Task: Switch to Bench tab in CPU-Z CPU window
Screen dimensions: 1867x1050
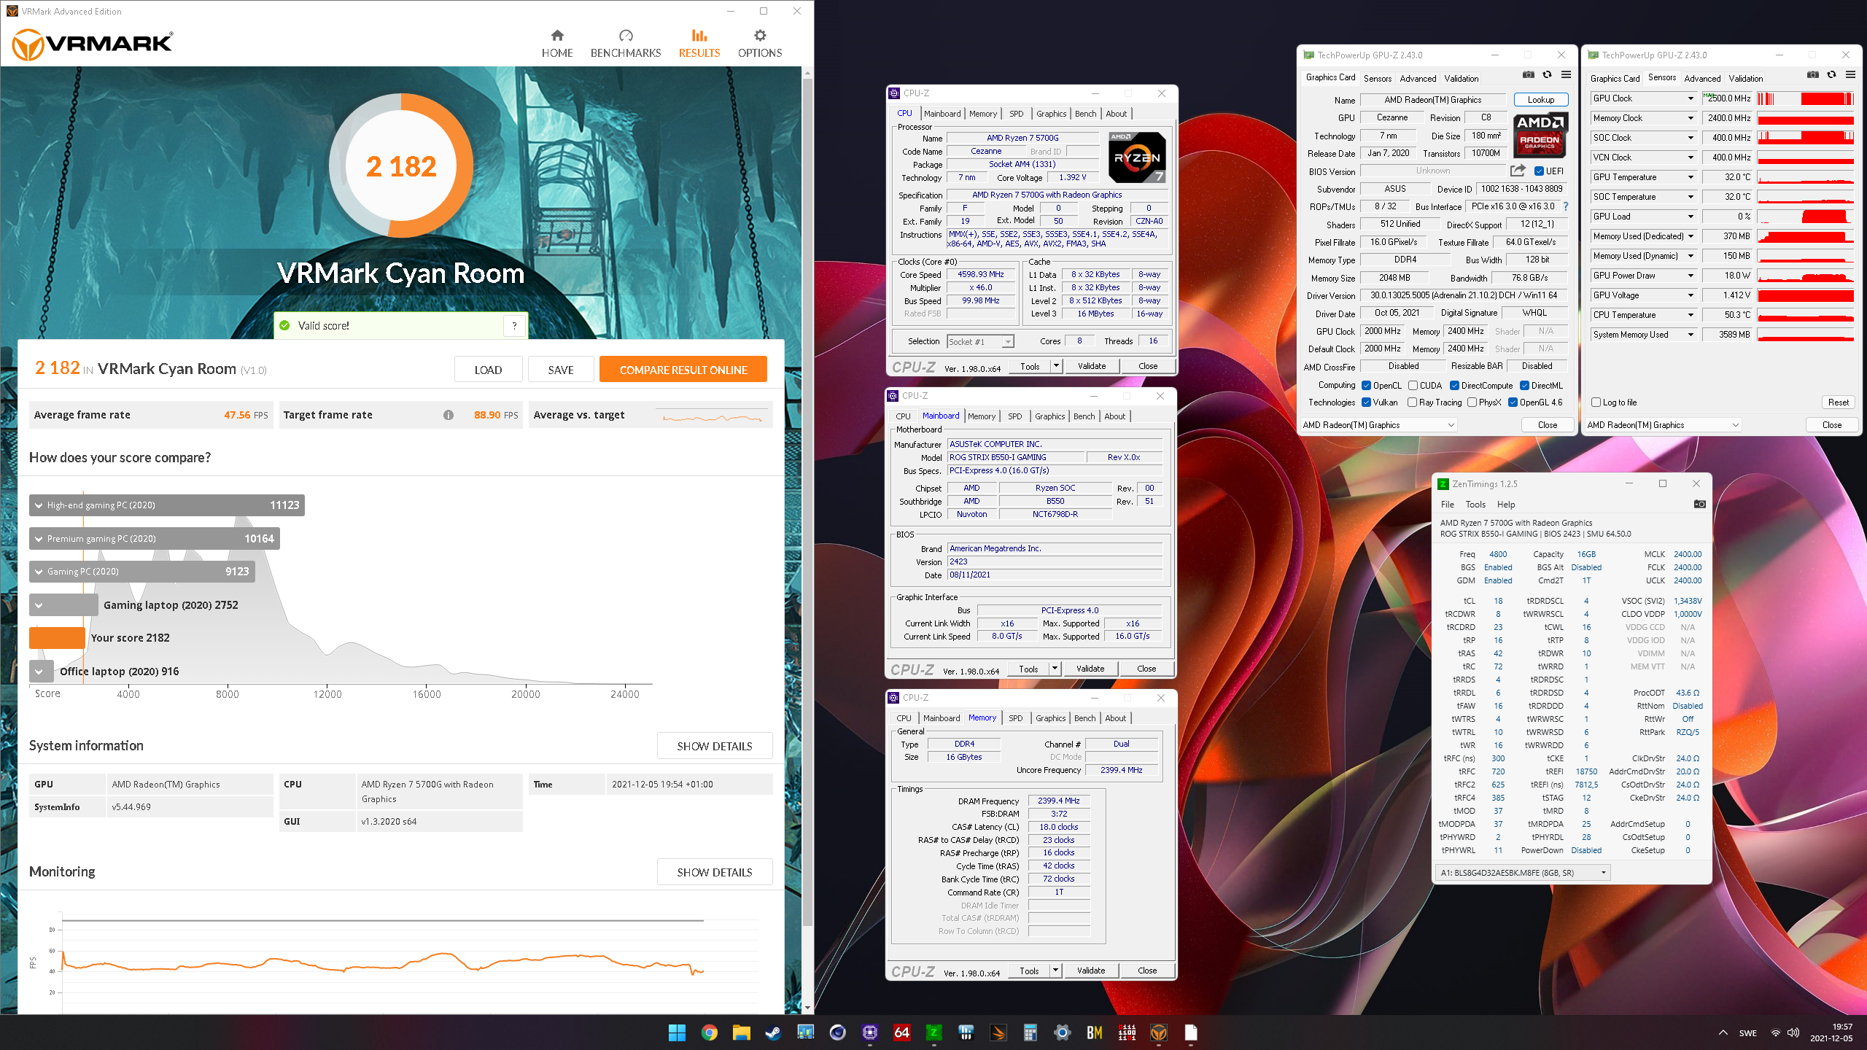Action: (x=1085, y=114)
